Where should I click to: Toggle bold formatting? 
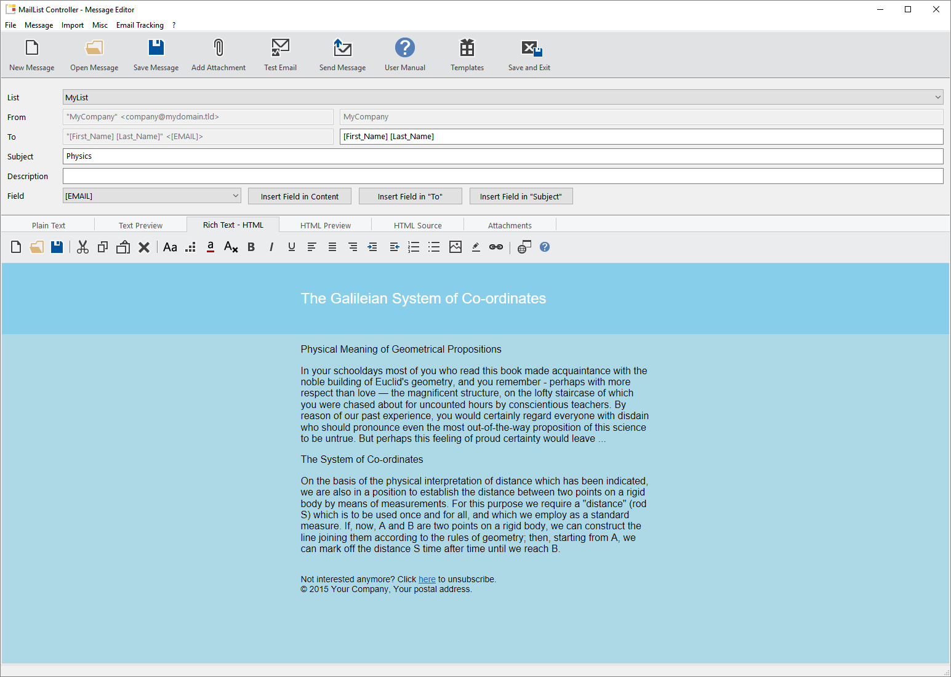[251, 247]
